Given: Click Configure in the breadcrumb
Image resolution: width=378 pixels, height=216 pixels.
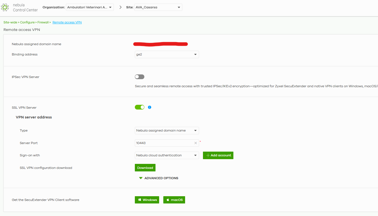Looking at the screenshot, I should tap(27, 22).
